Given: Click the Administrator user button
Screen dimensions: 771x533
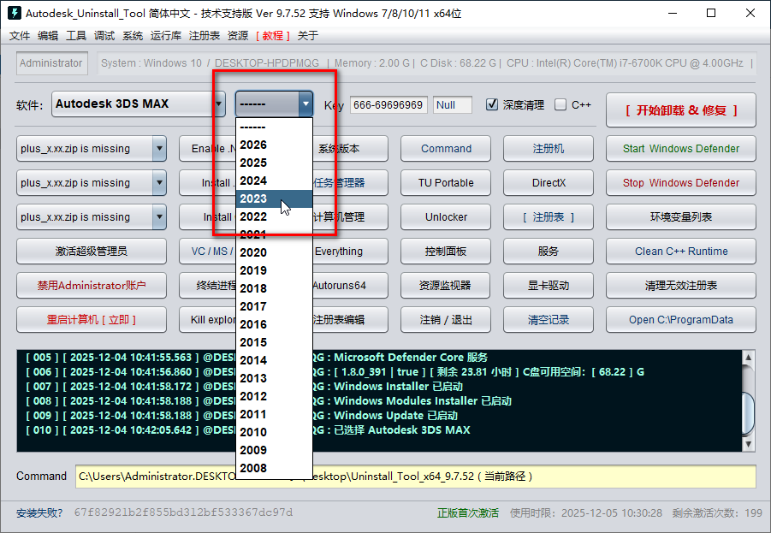Looking at the screenshot, I should (x=51, y=63).
